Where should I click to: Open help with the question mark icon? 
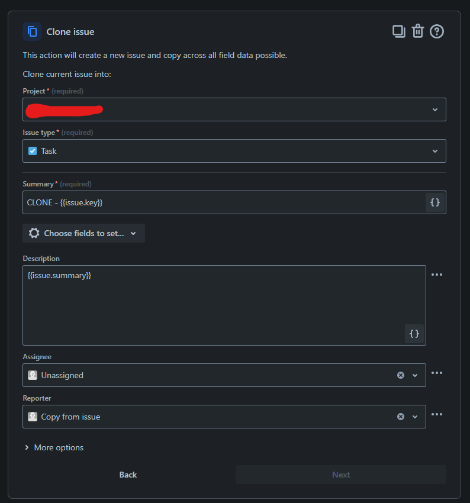coord(437,31)
